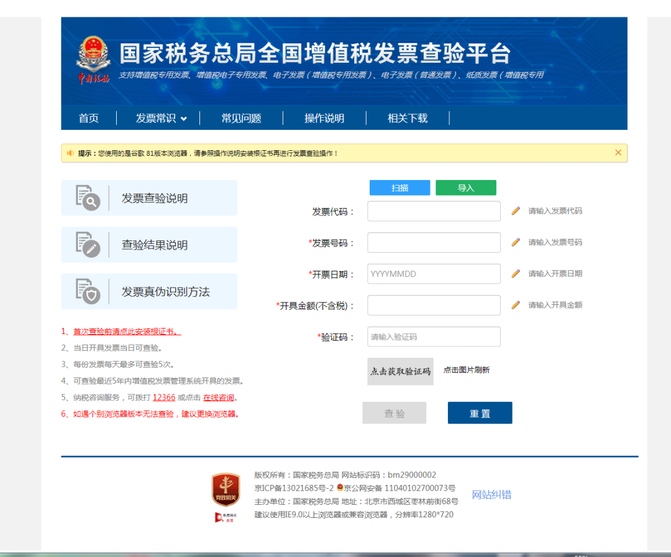Viewport: 671px width, 557px height.
Task: Open the 查验结果说明 panel
Action: 149,244
